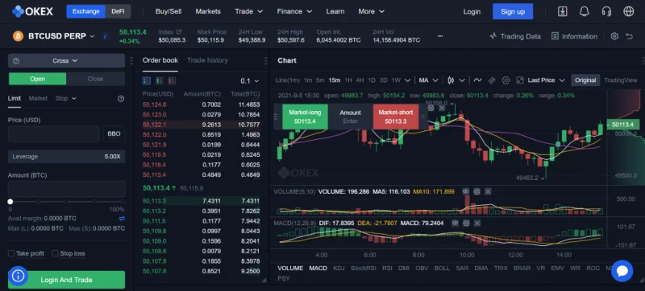This screenshot has width=645, height=291.
Task: Click the help icon beside order types
Action: [121, 99]
